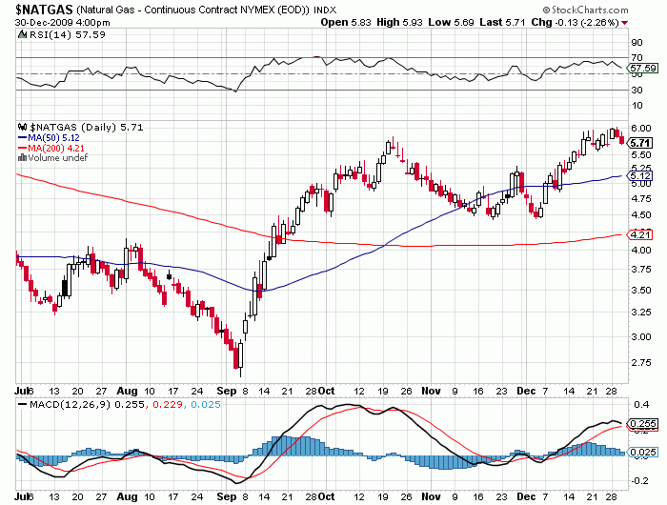Click the 5.71 last price tag on the price axis
Screen dimensions: 667x505
click(640, 142)
